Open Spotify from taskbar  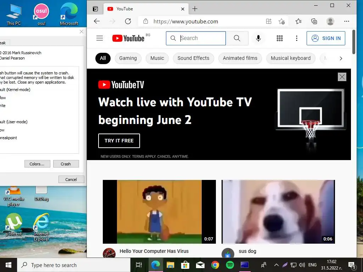tap(230, 265)
